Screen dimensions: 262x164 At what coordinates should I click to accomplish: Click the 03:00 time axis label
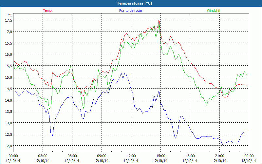point(43,156)
